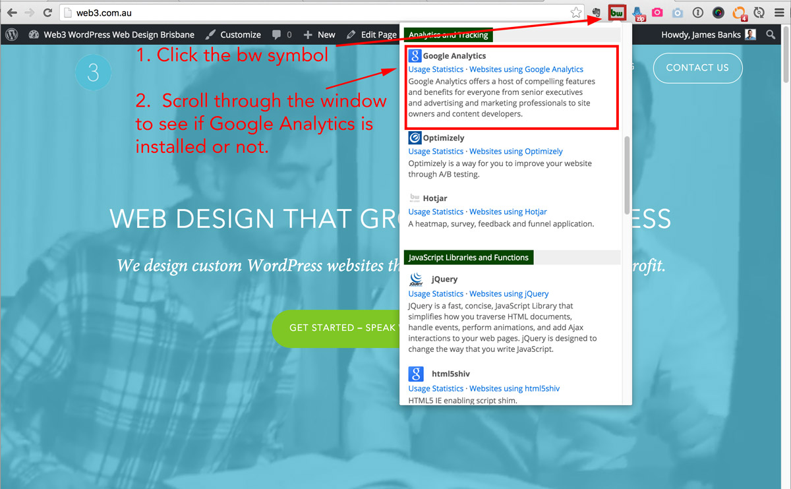Click the WordPress logo in admin bar
Screen dimensions: 791x489
pos(12,34)
